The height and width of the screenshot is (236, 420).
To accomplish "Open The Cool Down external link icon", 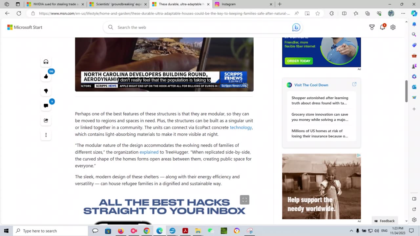I will 354,84.
